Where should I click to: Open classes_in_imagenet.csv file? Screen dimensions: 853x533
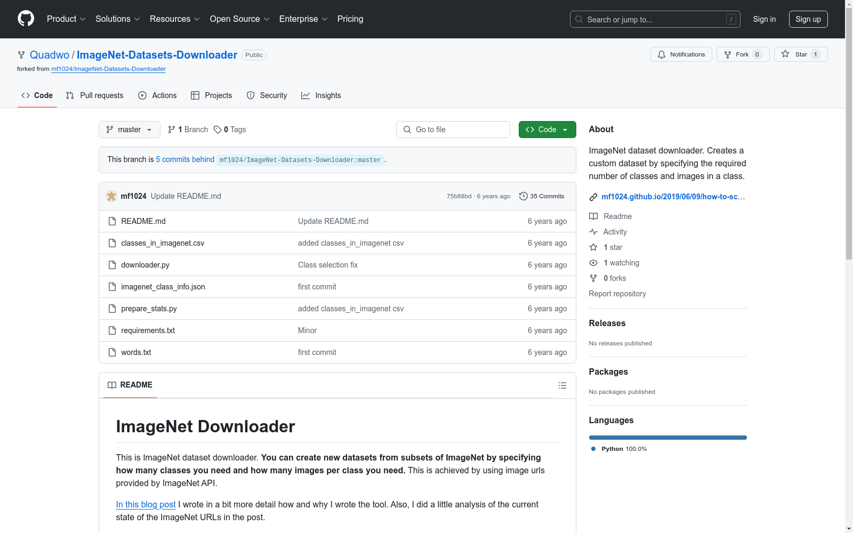tap(163, 243)
